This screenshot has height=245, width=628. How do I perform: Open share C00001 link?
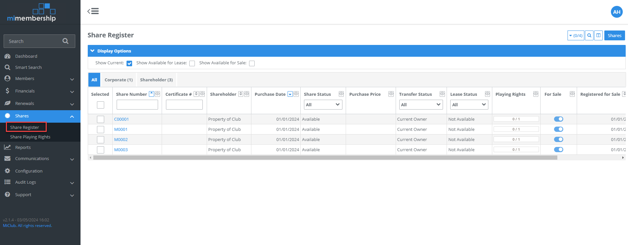click(121, 119)
